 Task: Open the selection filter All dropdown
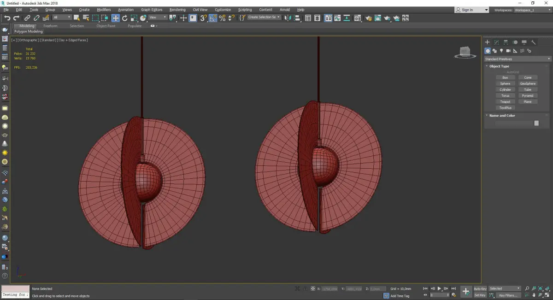[62, 18]
